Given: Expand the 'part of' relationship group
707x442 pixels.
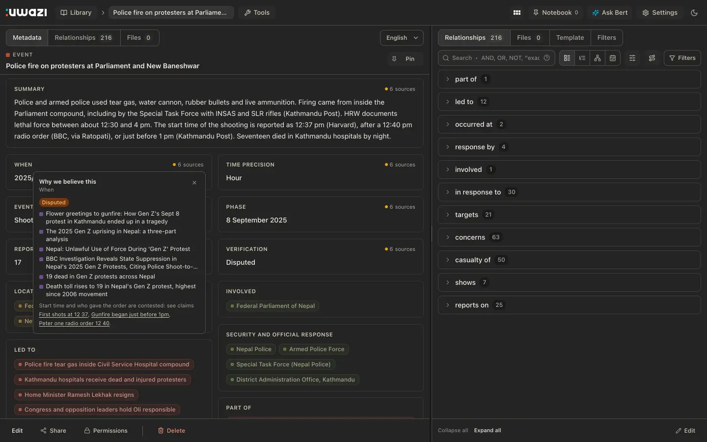Looking at the screenshot, I should [569, 79].
